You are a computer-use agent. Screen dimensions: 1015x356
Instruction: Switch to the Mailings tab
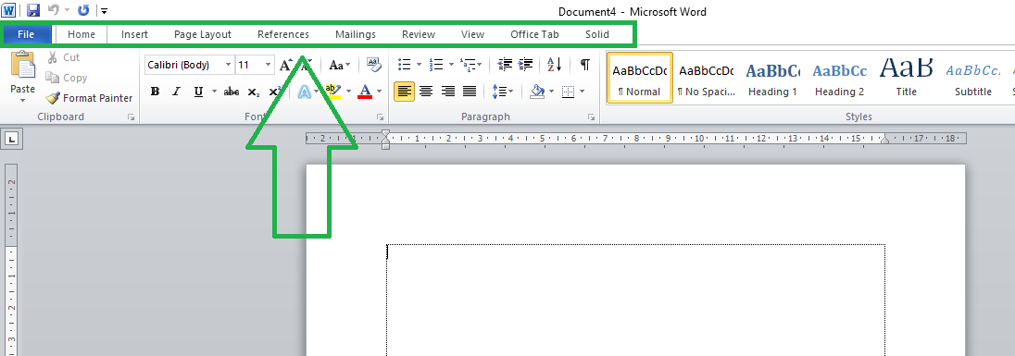356,34
